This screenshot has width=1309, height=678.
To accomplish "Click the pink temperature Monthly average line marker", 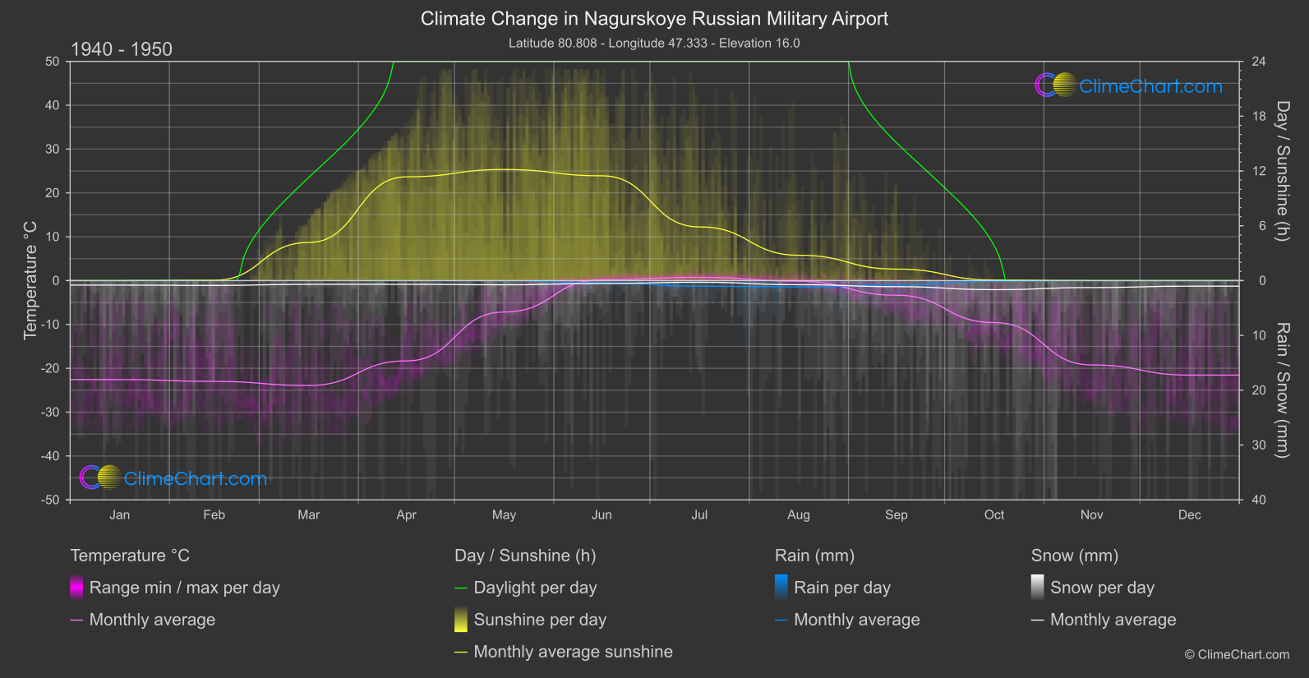I will click(x=76, y=620).
